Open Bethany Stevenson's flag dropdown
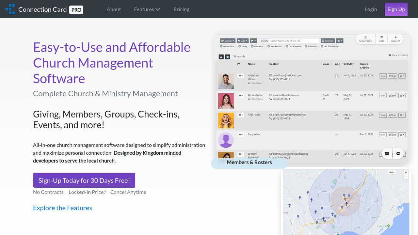 [241, 154]
